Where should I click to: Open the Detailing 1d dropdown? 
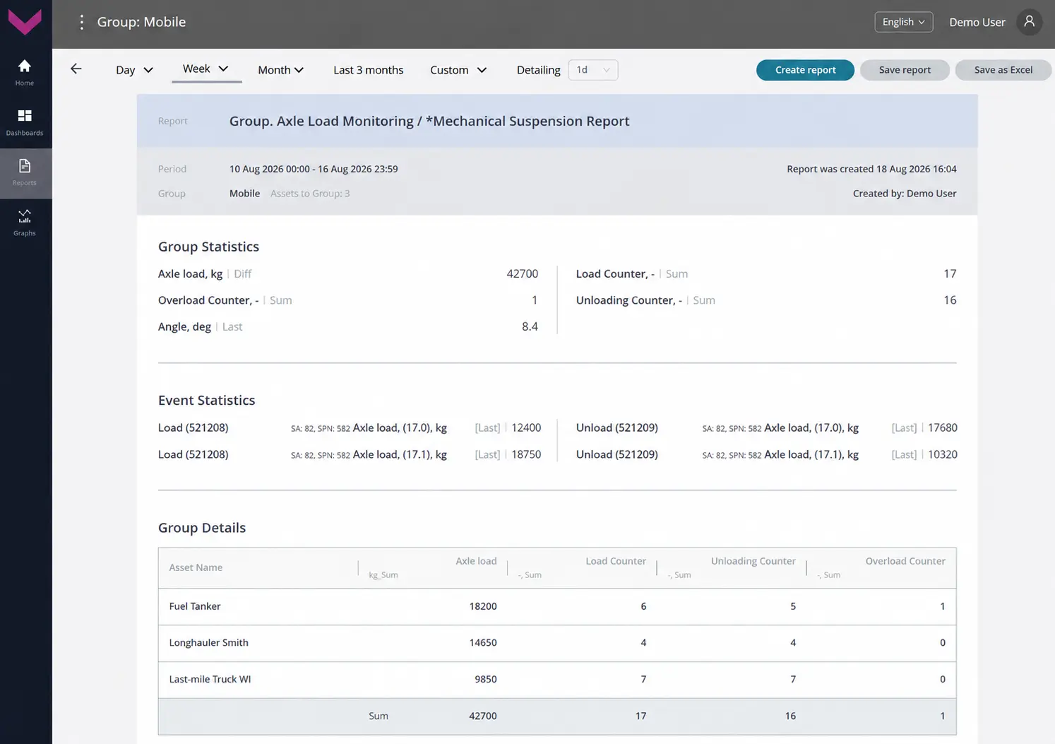(592, 70)
